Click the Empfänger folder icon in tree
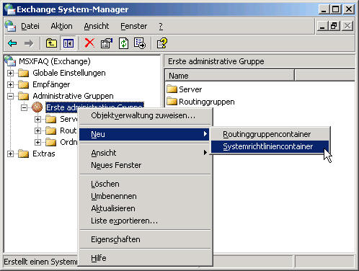Screen dimensions: 359x271 [24, 84]
